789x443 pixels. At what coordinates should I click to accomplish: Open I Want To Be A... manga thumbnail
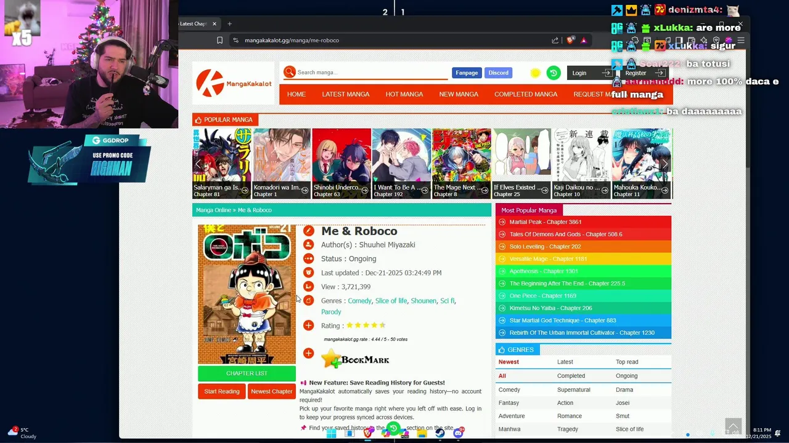coord(401,164)
